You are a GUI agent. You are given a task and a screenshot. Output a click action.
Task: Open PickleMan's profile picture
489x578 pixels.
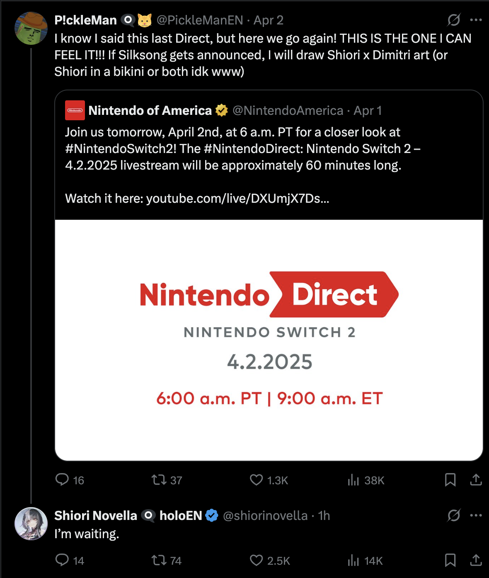(31, 28)
